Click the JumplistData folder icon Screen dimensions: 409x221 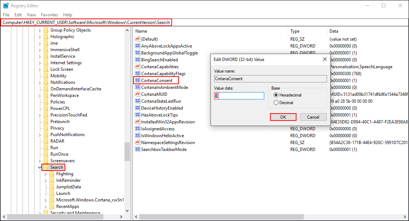[x=52, y=187]
